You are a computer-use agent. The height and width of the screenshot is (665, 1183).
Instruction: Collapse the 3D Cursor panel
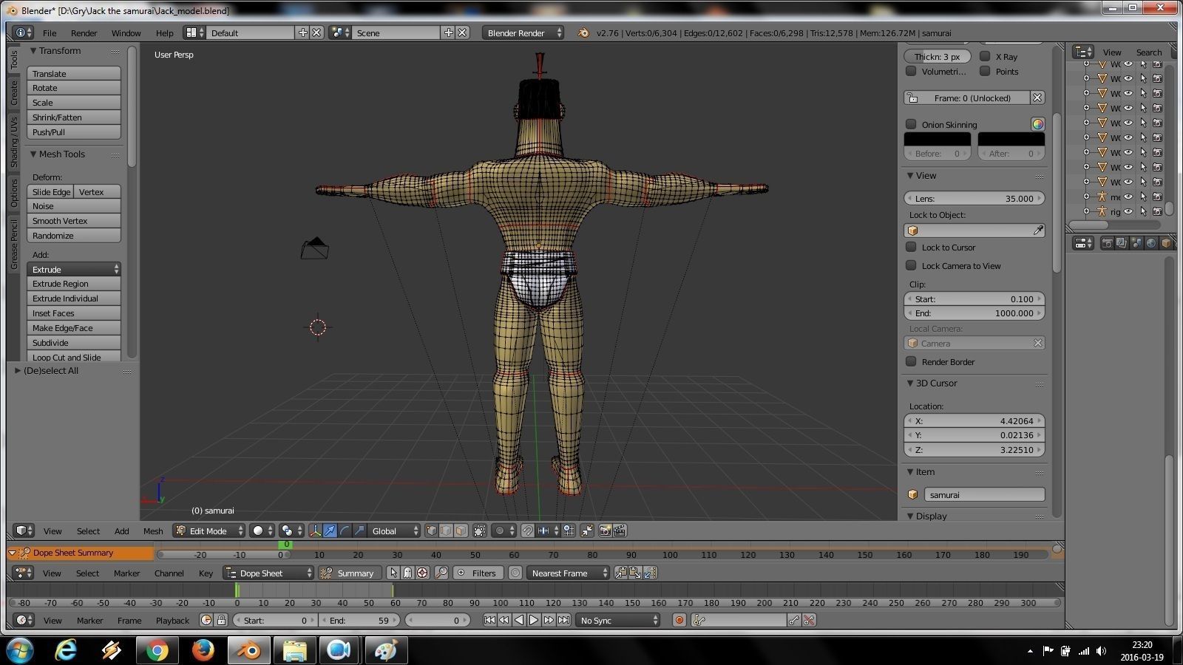pyautogui.click(x=910, y=383)
